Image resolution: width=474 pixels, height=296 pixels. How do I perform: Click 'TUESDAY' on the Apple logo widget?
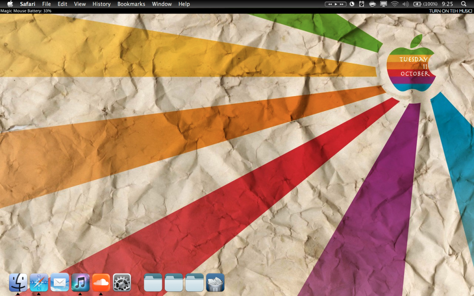tap(413, 59)
